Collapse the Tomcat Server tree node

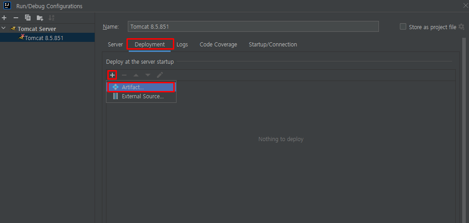pyautogui.click(x=4, y=28)
